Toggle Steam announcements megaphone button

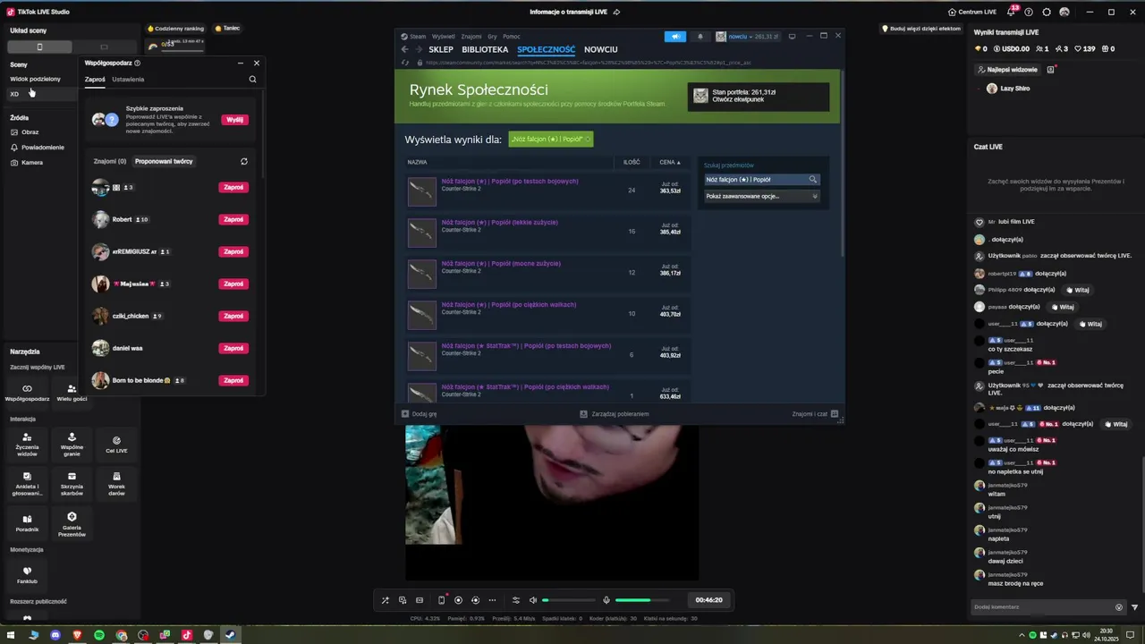675,37
